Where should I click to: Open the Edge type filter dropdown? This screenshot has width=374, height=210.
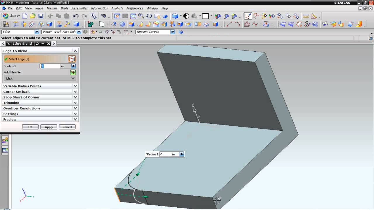(x=37, y=32)
